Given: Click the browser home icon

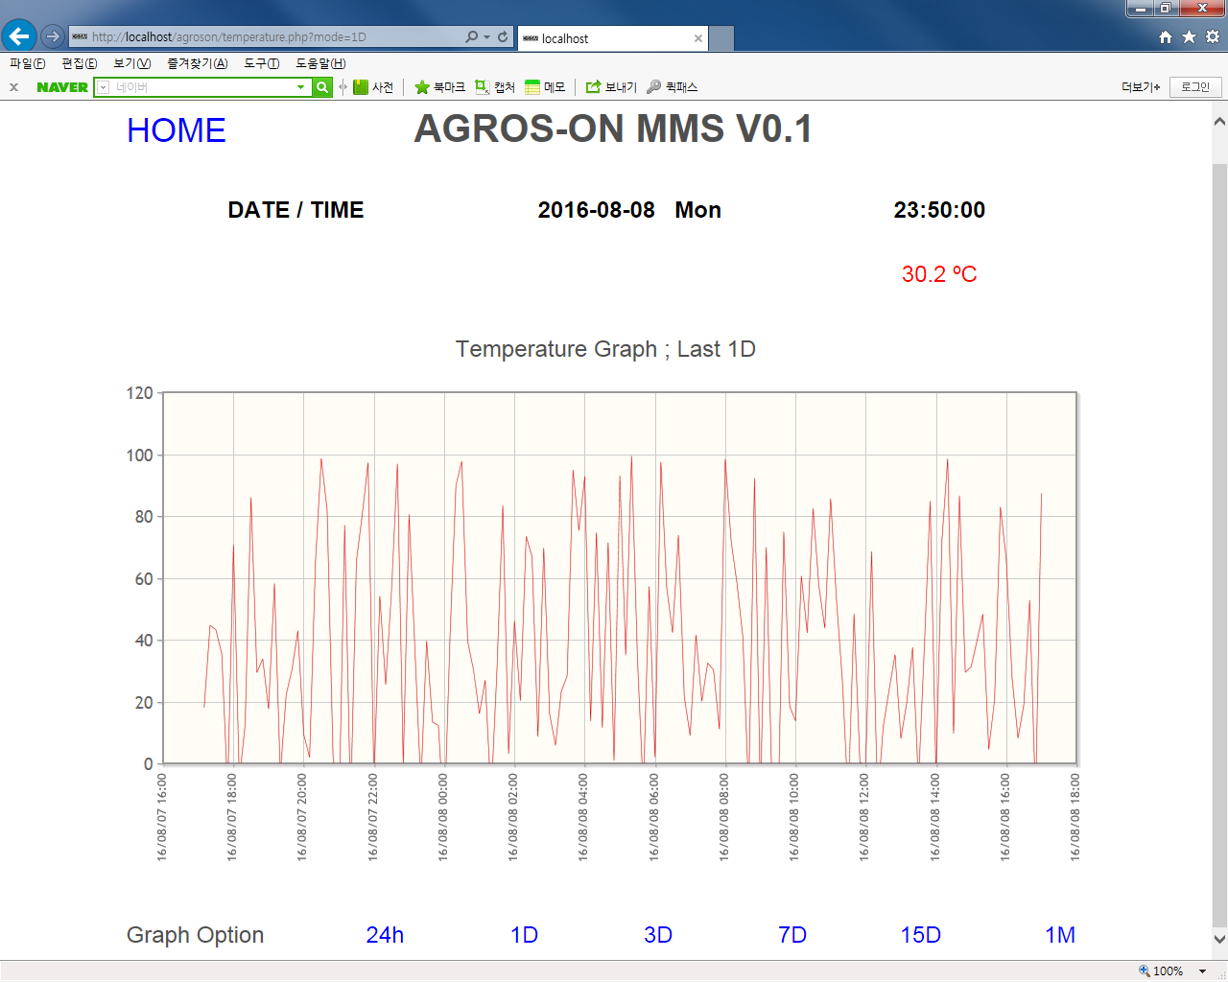Looking at the screenshot, I should [1166, 36].
